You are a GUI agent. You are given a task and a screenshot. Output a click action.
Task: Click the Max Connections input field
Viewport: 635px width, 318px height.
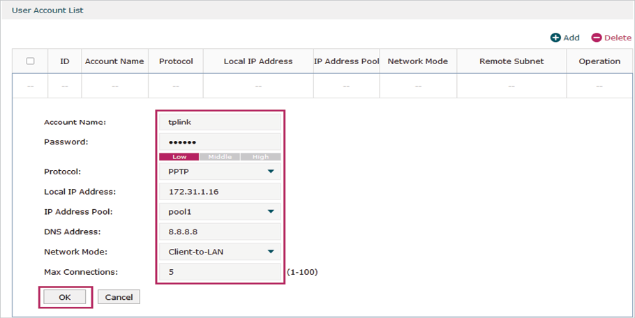[x=220, y=272]
